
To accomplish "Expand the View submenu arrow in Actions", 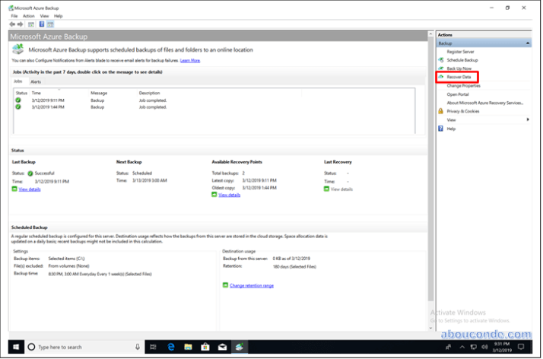I will [528, 119].
